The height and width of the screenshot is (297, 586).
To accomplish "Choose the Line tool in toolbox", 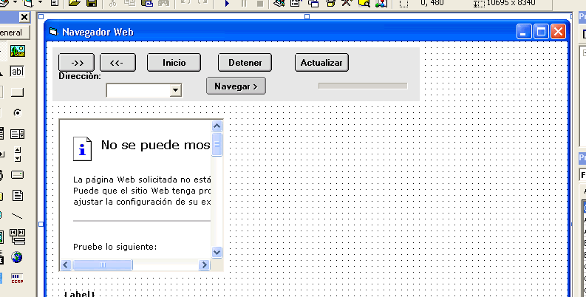I will pyautogui.click(x=17, y=216).
